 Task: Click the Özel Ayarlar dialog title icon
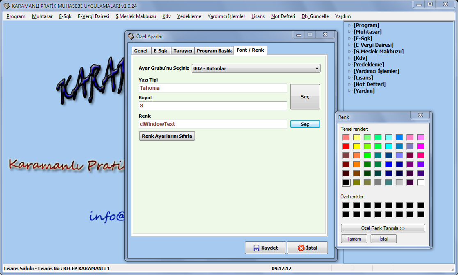(x=131, y=36)
